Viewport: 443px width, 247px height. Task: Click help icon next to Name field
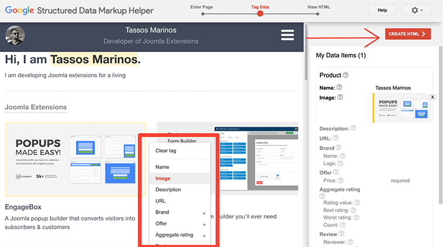point(339,87)
